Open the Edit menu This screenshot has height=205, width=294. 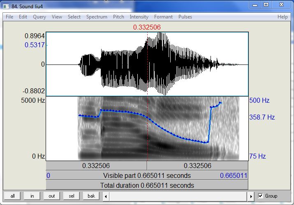23,17
